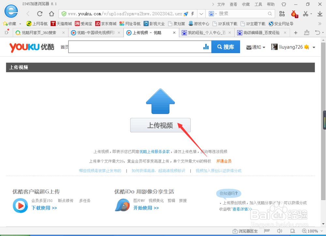Click the blue 搜库 search button
Viewport: 326px width, 236px height.
click(226, 47)
